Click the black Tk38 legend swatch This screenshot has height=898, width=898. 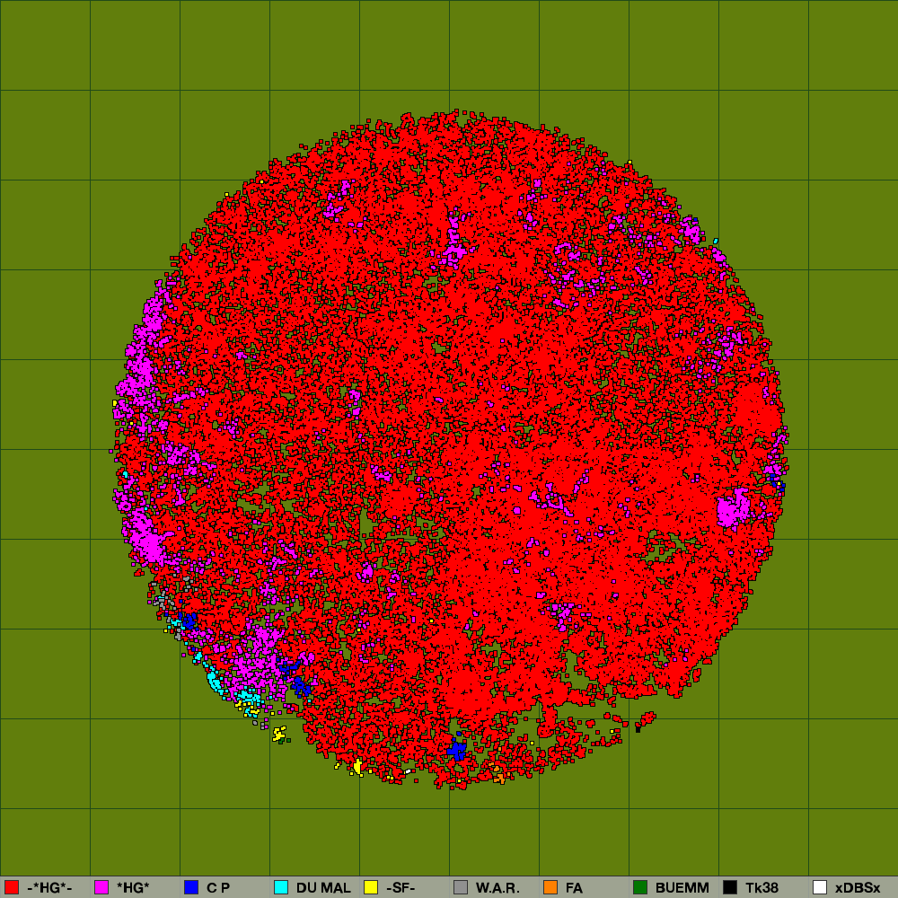(x=730, y=887)
